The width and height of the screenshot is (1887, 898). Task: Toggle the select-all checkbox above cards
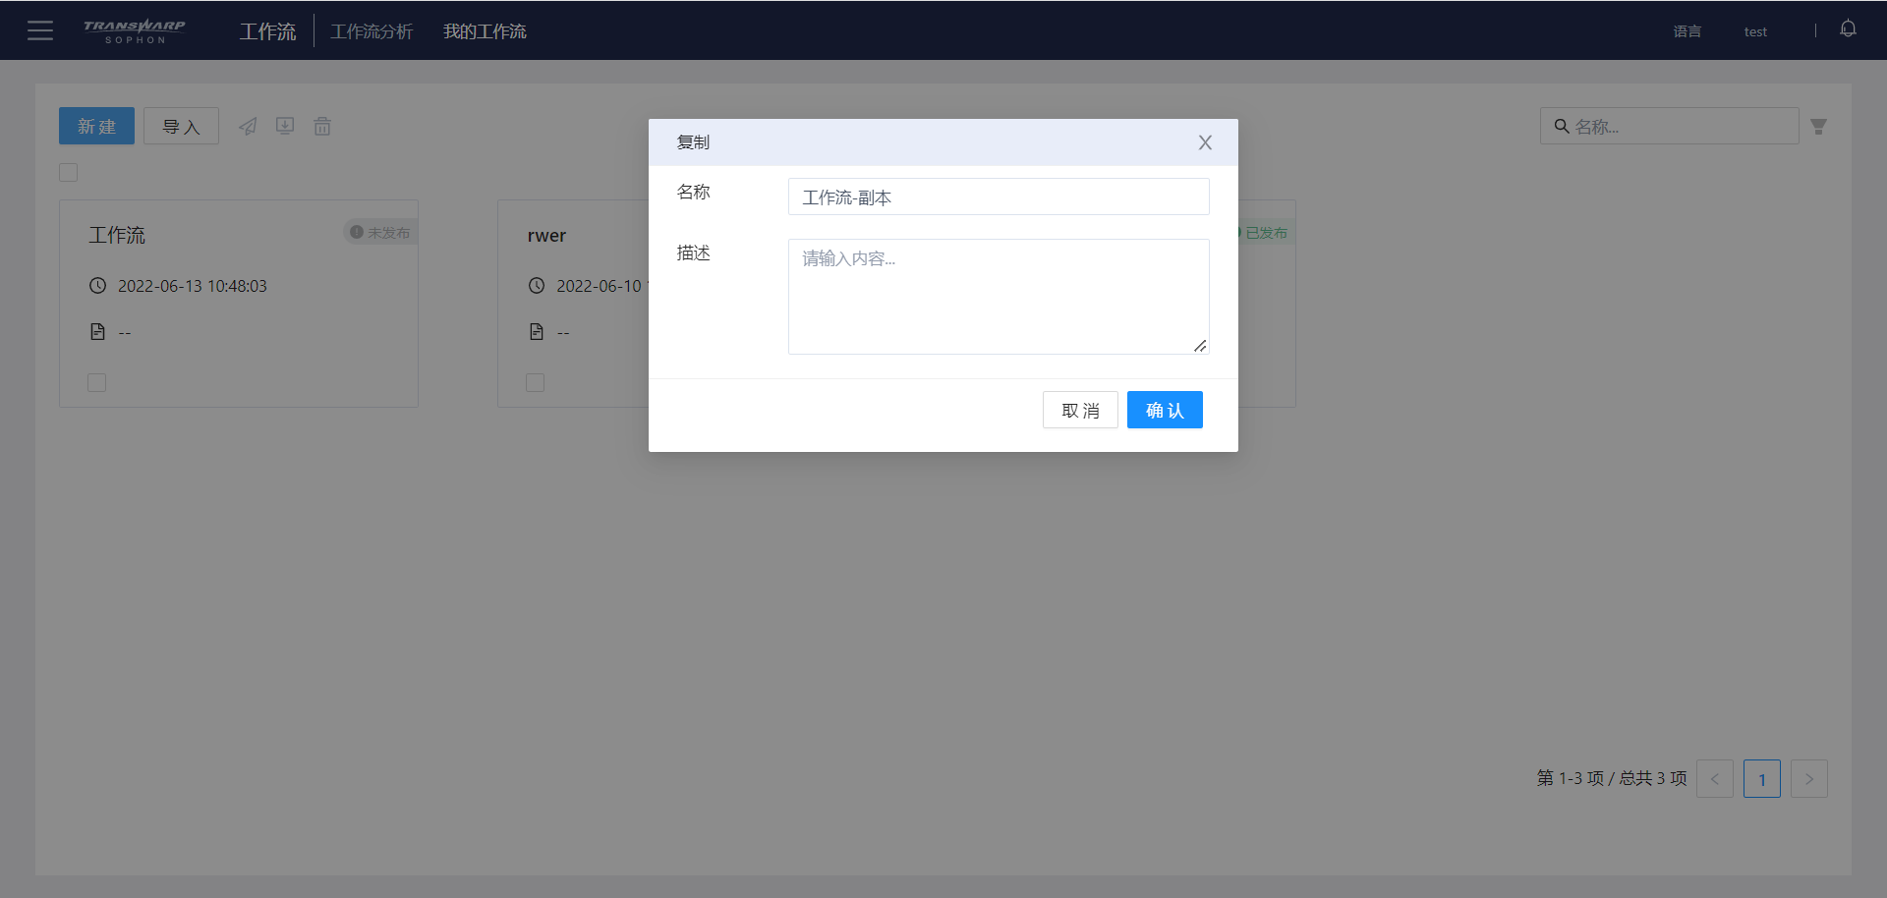click(69, 173)
